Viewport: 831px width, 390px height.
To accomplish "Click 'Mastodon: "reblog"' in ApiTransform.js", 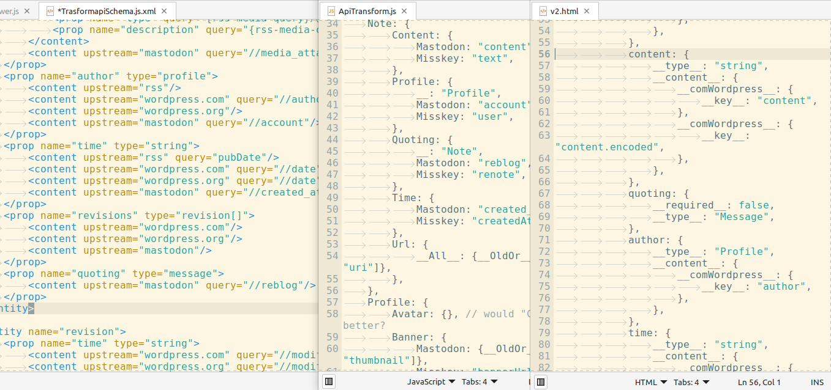I will coord(473,163).
